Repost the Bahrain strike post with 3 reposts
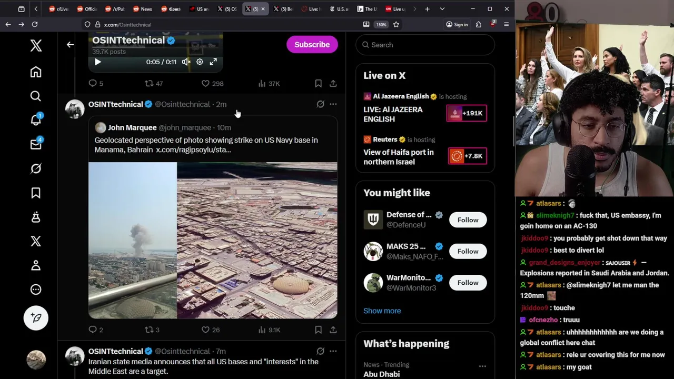The height and width of the screenshot is (379, 674). tap(152, 330)
